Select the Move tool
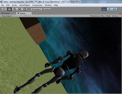The height and width of the screenshot is (94, 122). coord(9,9)
